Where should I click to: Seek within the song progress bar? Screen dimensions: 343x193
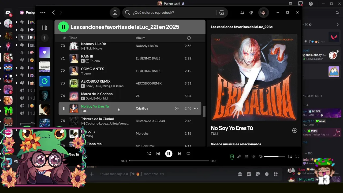pyautogui.click(x=169, y=161)
